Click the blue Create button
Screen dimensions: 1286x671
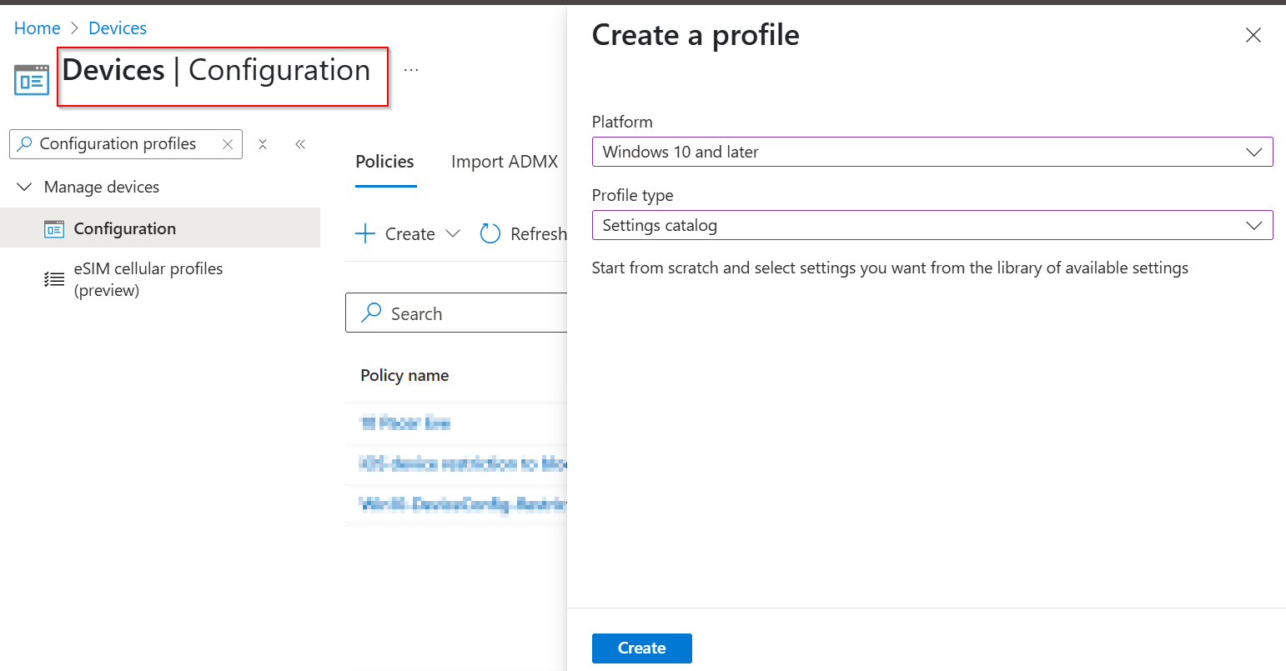(x=642, y=648)
